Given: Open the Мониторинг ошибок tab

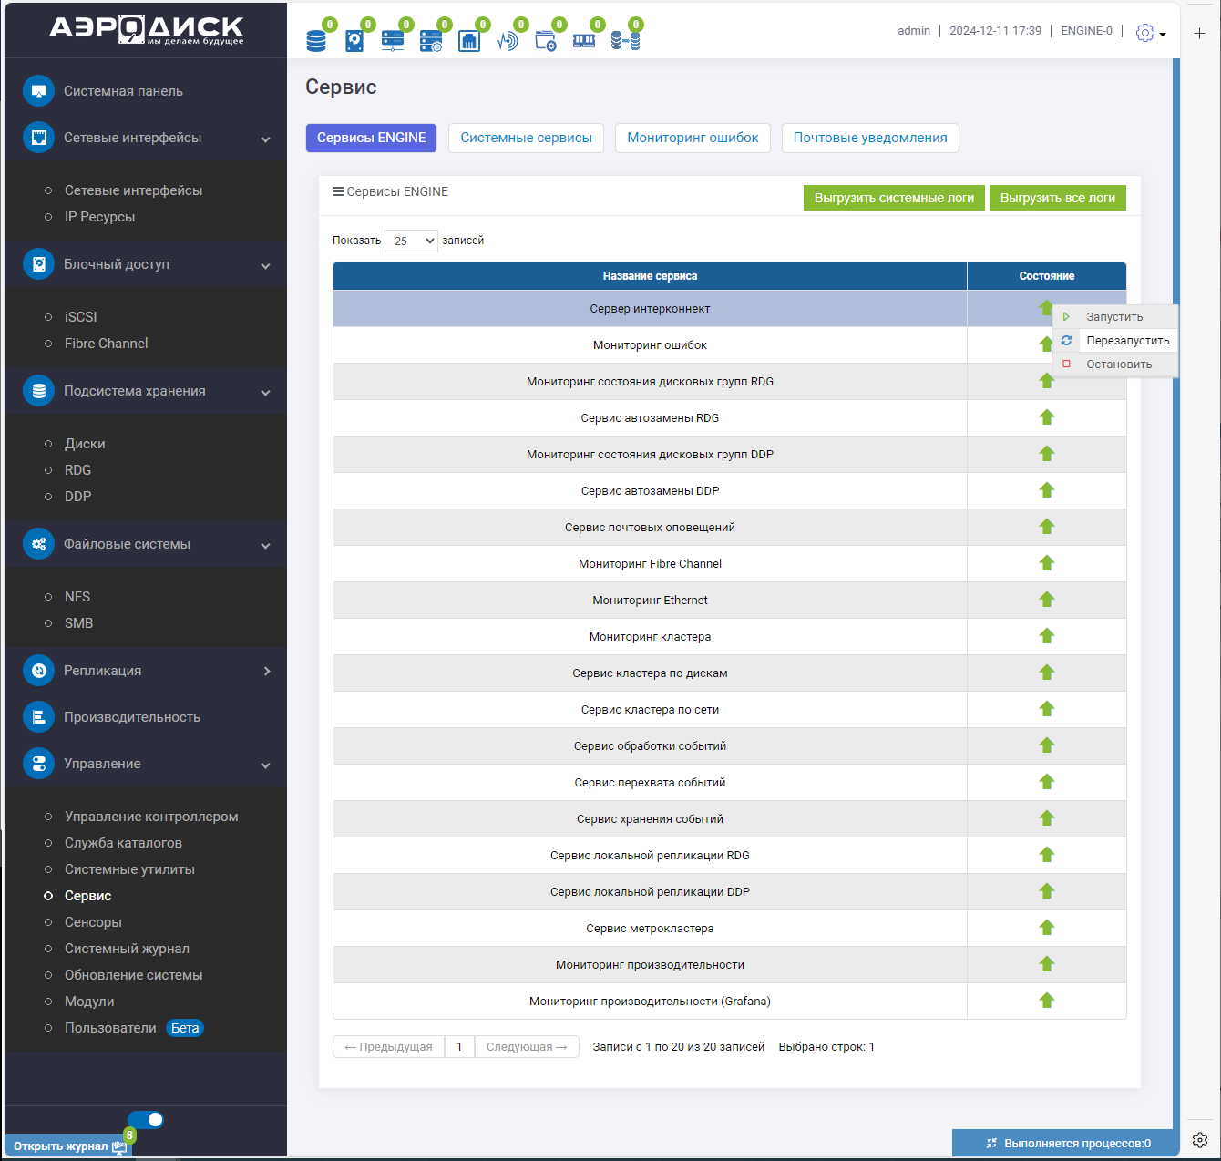Looking at the screenshot, I should point(693,138).
